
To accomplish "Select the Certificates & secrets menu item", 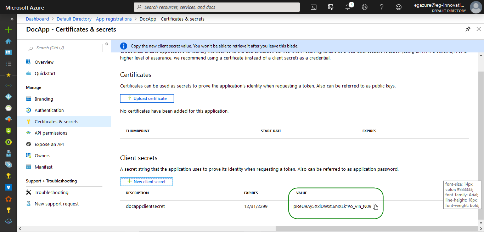I will pyautogui.click(x=64, y=121).
